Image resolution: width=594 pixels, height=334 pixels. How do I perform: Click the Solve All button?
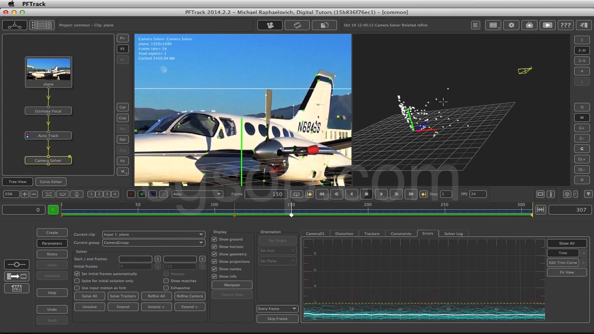[x=90, y=296]
